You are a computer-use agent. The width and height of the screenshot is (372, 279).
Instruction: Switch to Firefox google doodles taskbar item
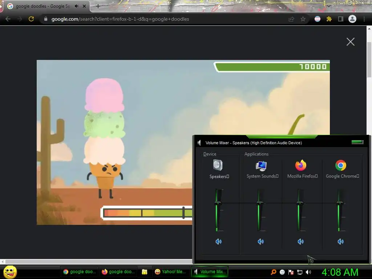[118, 272]
